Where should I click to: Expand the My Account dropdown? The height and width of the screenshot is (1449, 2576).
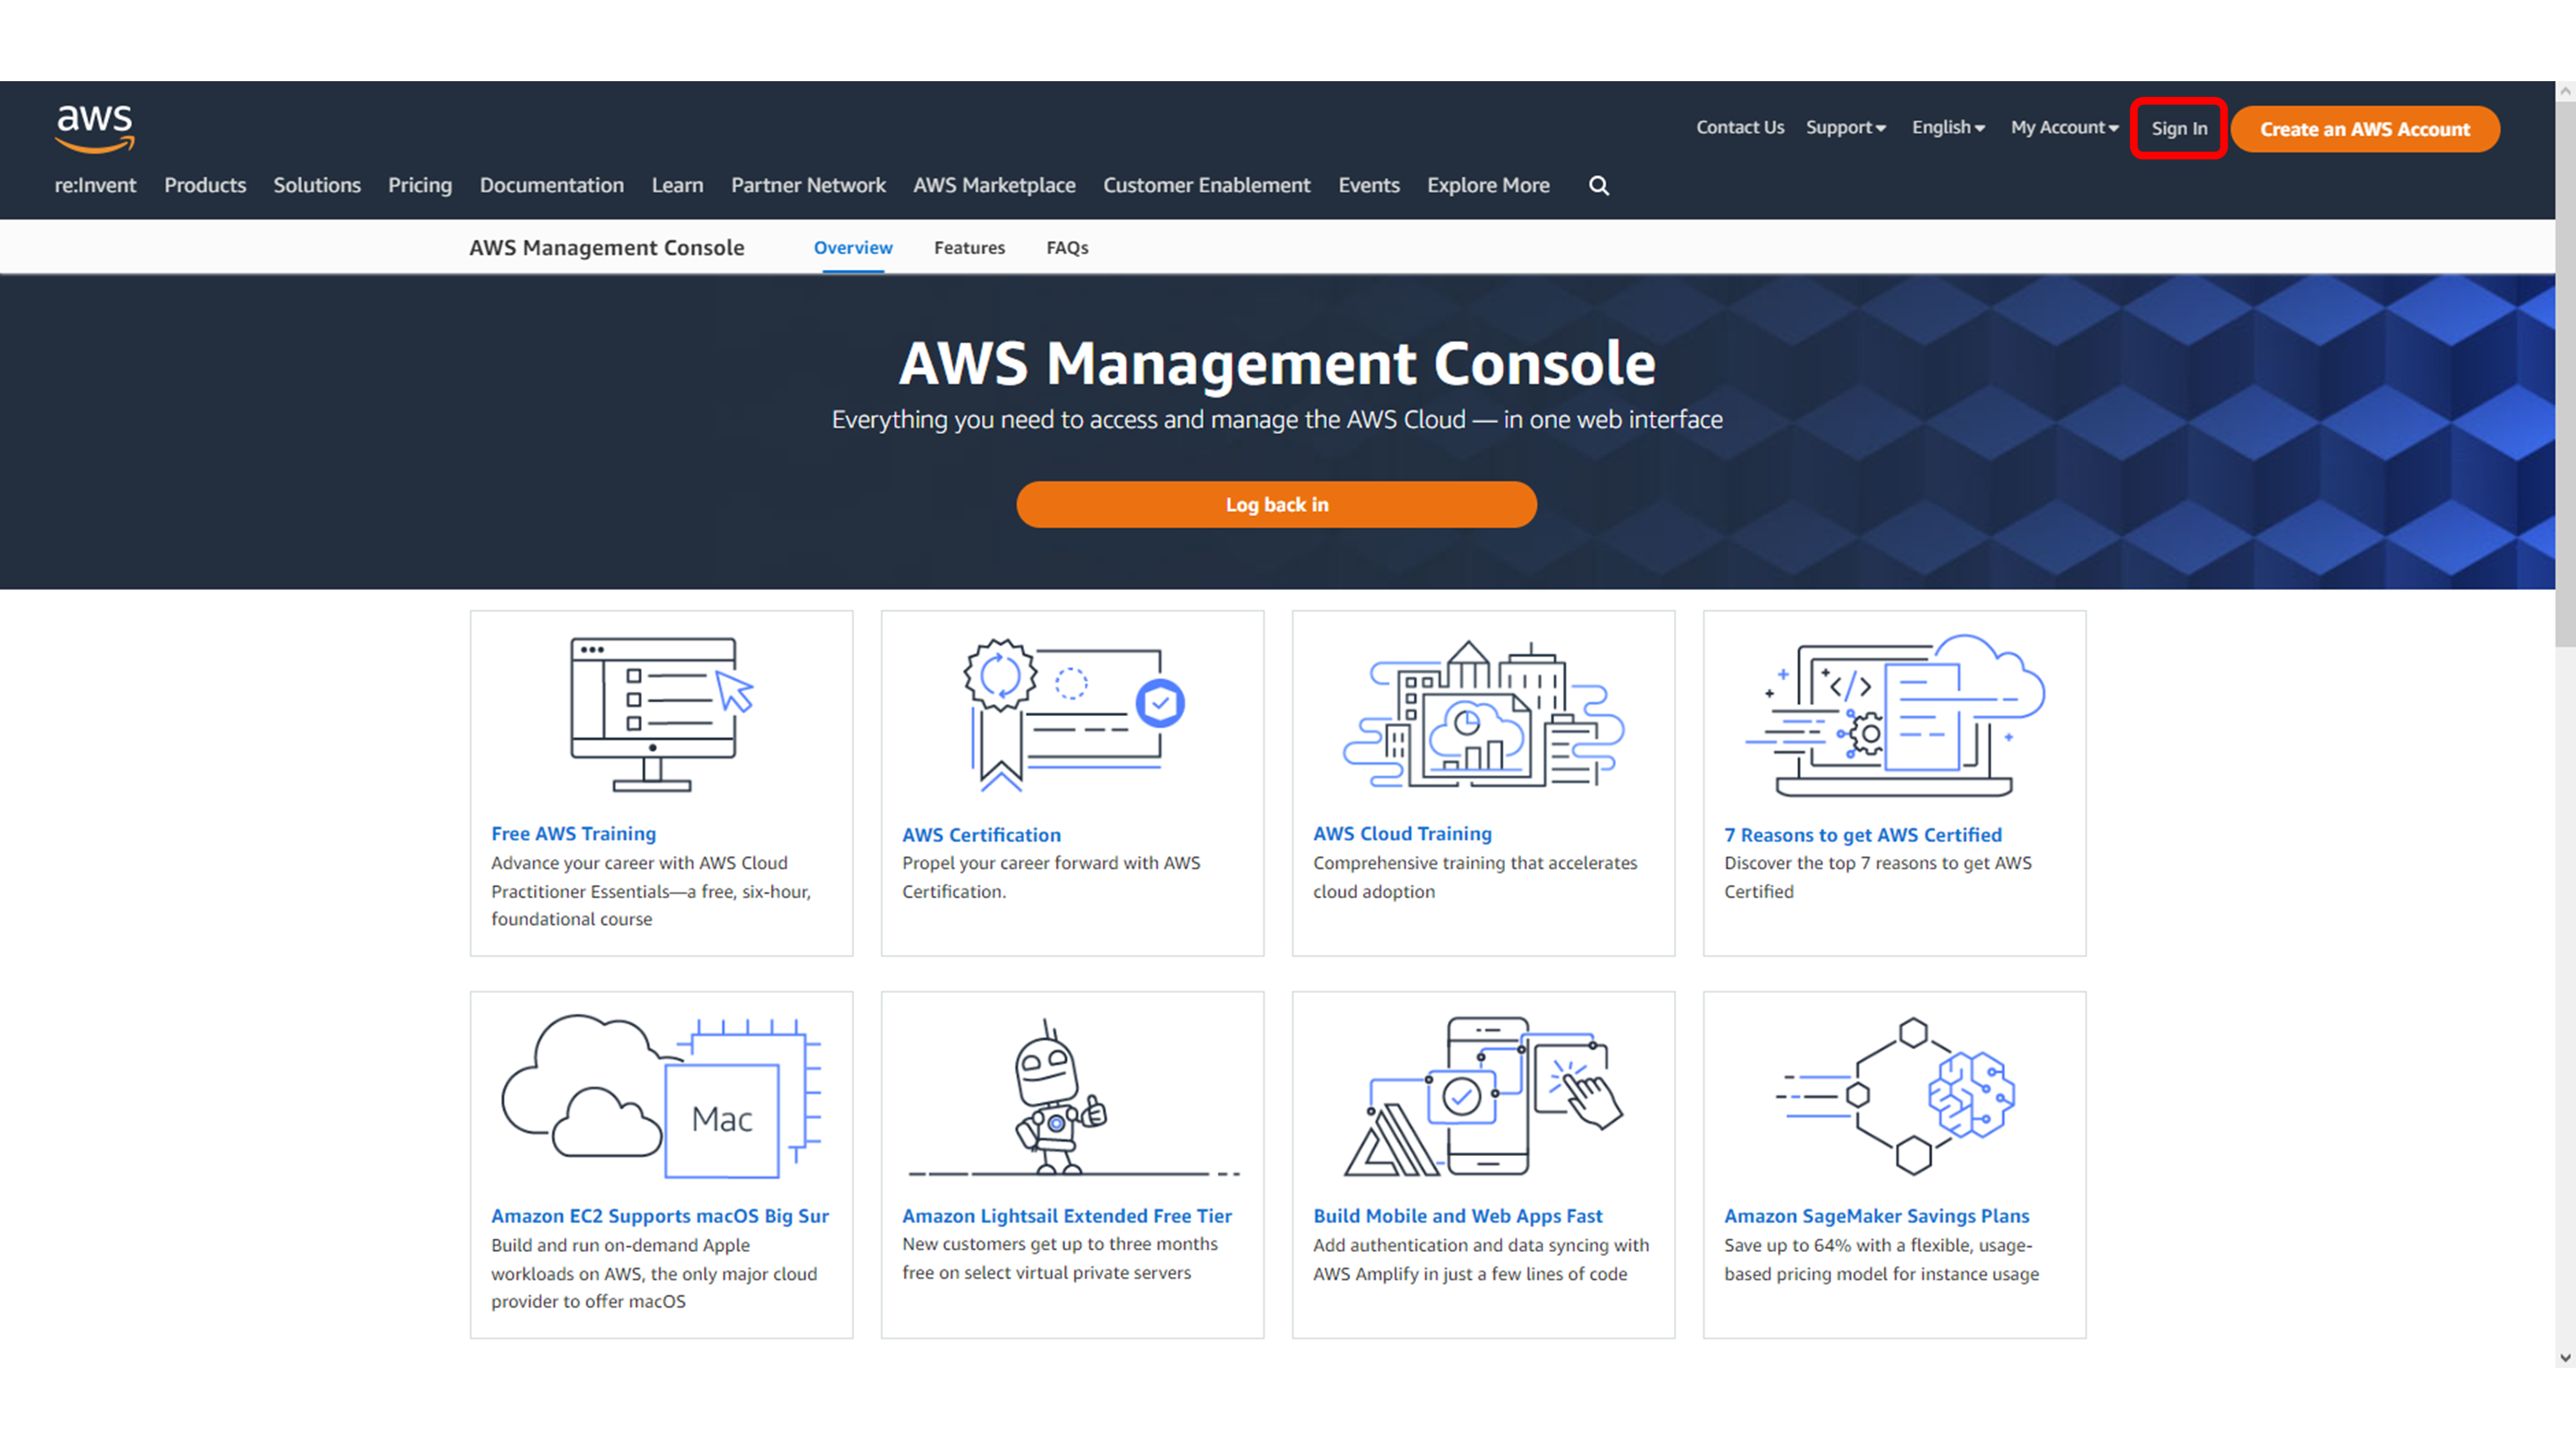(2065, 128)
